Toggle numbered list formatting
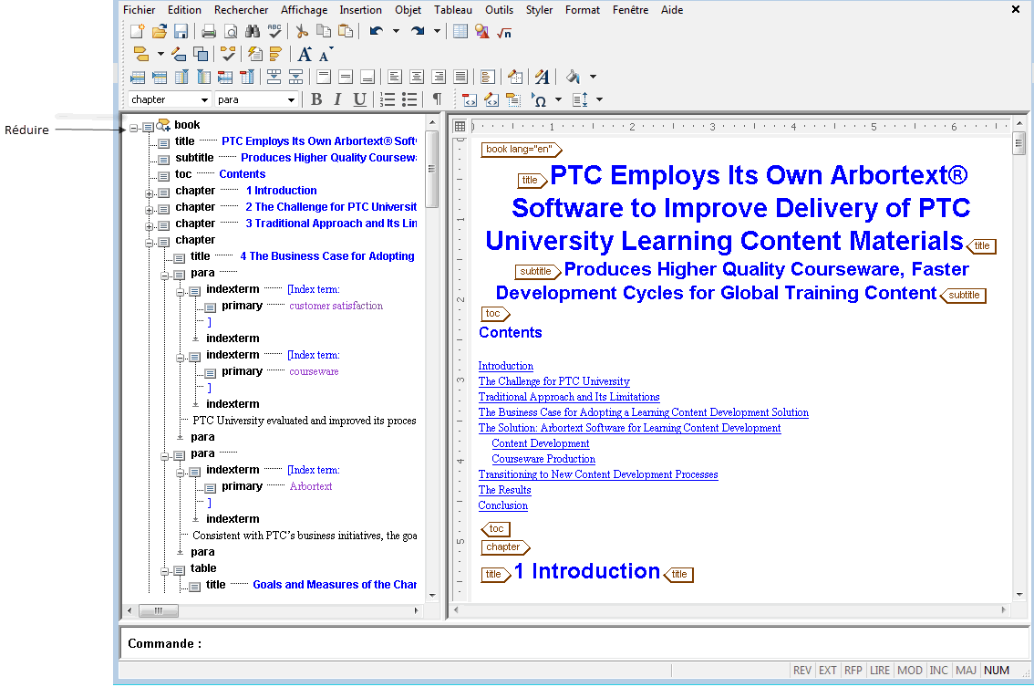 388,99
